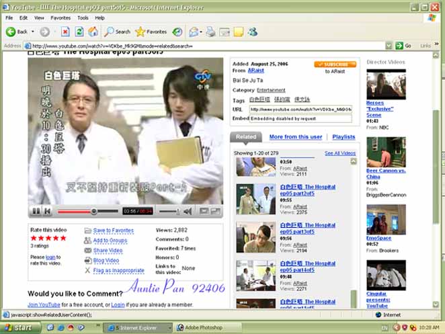Go to Home page via house icon
This screenshot has height=334, width=445.
(93, 32)
